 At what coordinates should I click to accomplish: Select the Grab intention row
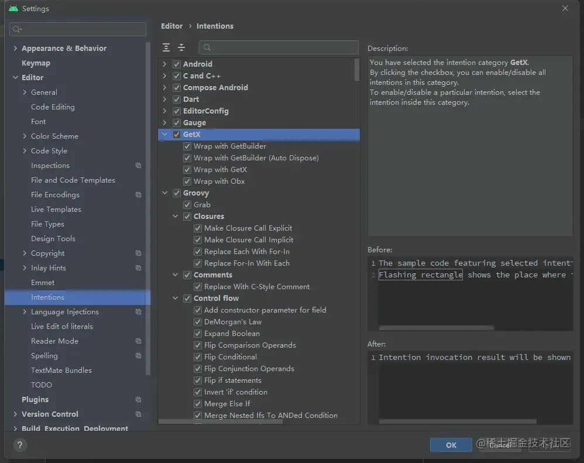[202, 205]
